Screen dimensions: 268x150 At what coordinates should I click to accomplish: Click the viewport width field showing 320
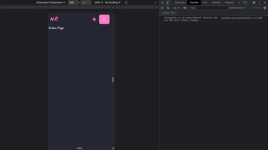(x=73, y=3)
